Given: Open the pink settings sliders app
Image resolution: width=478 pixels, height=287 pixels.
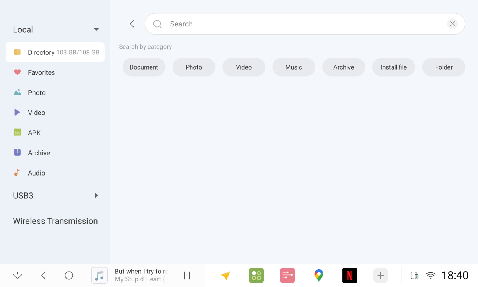Looking at the screenshot, I should 287,275.
